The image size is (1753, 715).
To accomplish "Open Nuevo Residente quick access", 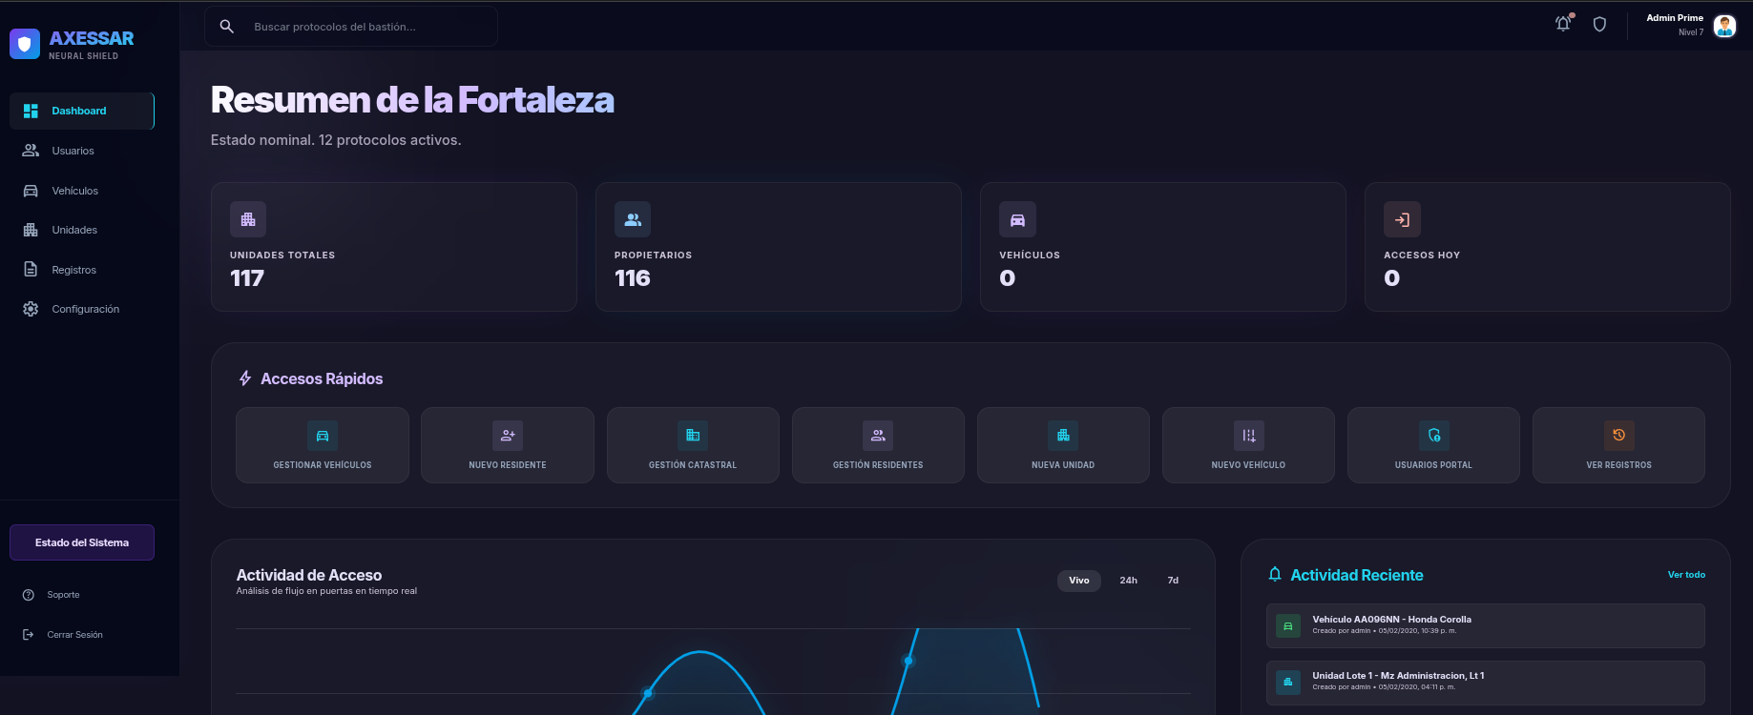I will coord(507,445).
